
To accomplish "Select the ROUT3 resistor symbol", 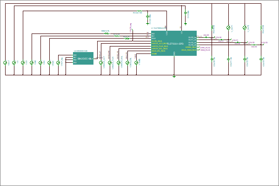I will pyautogui.click(x=261, y=28).
